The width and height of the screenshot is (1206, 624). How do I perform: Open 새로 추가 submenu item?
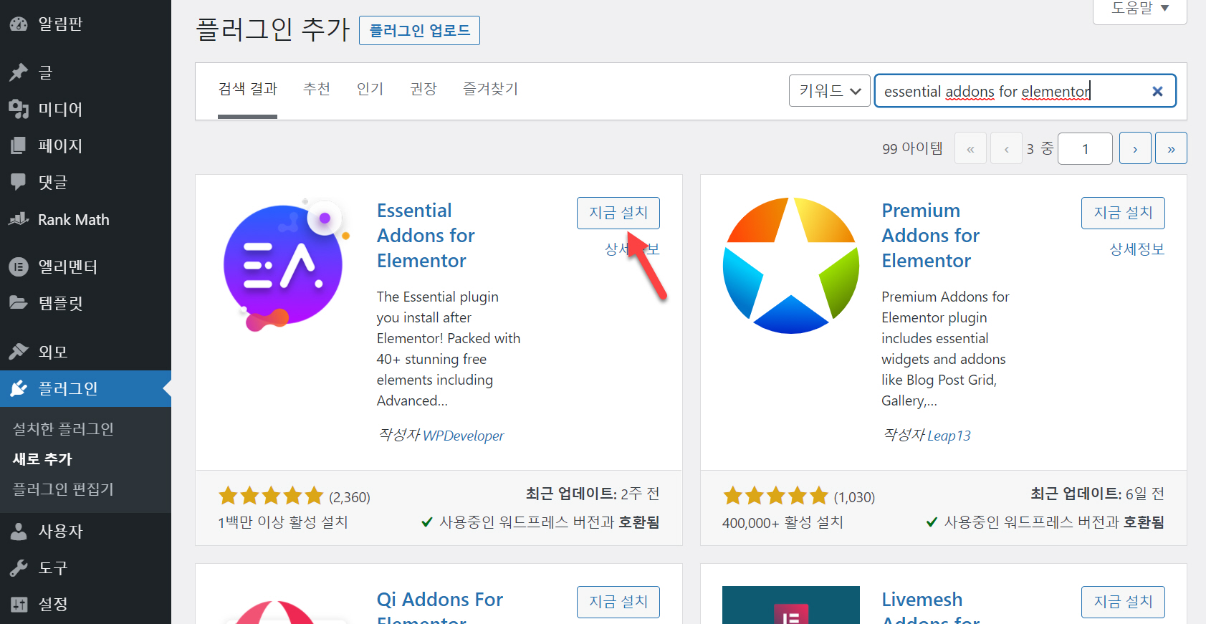pos(42,459)
